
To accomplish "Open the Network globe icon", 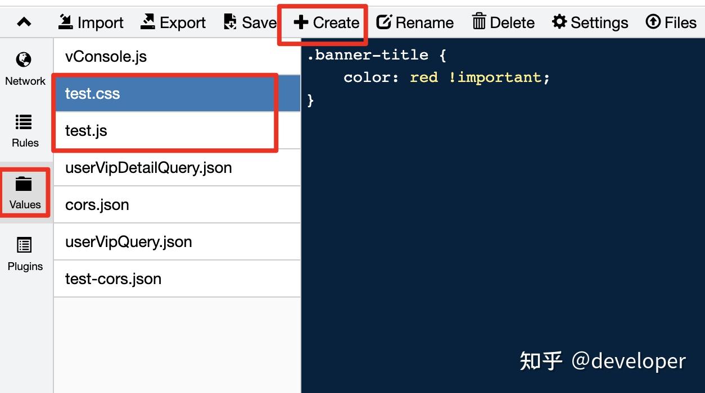I will tap(24, 60).
